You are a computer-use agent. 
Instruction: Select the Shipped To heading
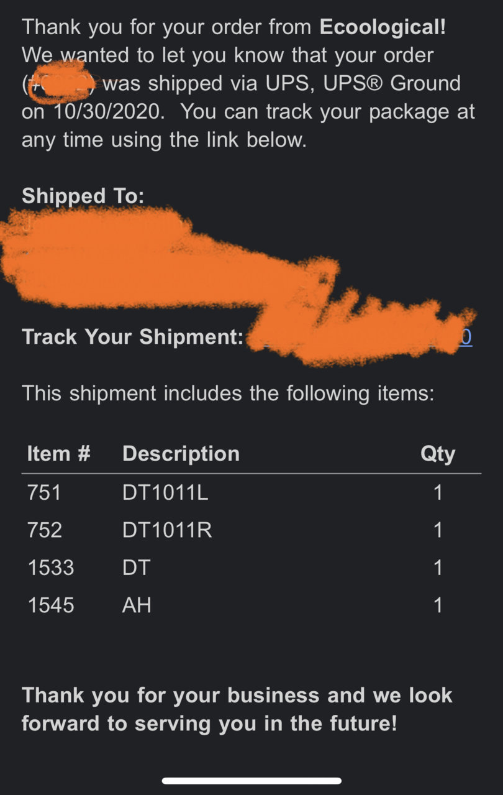83,197
